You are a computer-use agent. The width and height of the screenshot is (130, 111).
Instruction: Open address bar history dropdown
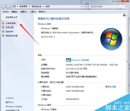[x=82, y=7]
